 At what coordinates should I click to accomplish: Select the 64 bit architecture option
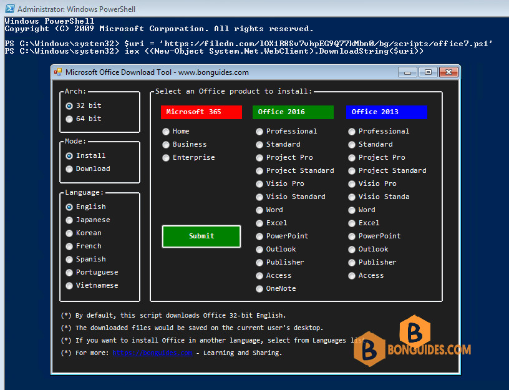click(x=84, y=119)
